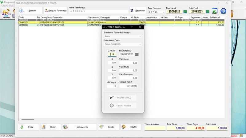Select FORNECEDOR DIVERSOS row due 24/08/2023
This screenshot has width=246, height=138.
pos(121,22)
